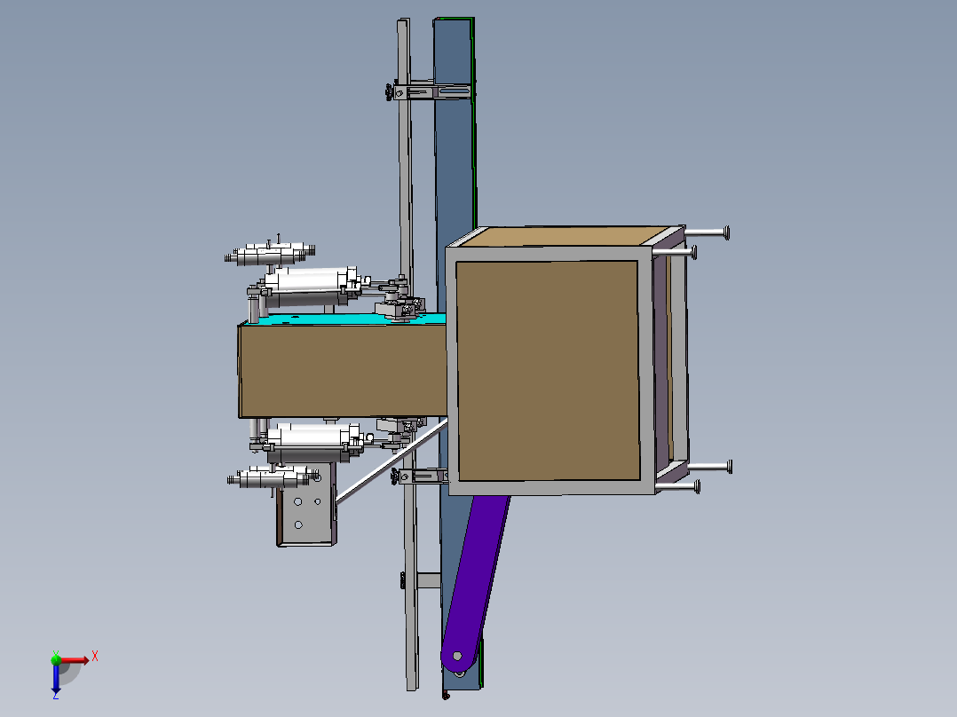The width and height of the screenshot is (957, 717).
Task: Click the green Y axis ball on triad
Action: (x=56, y=659)
